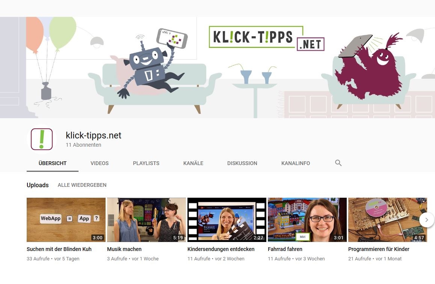Screen dimensions: 435x284
Task: Open the Videos tab
Action: [99, 163]
